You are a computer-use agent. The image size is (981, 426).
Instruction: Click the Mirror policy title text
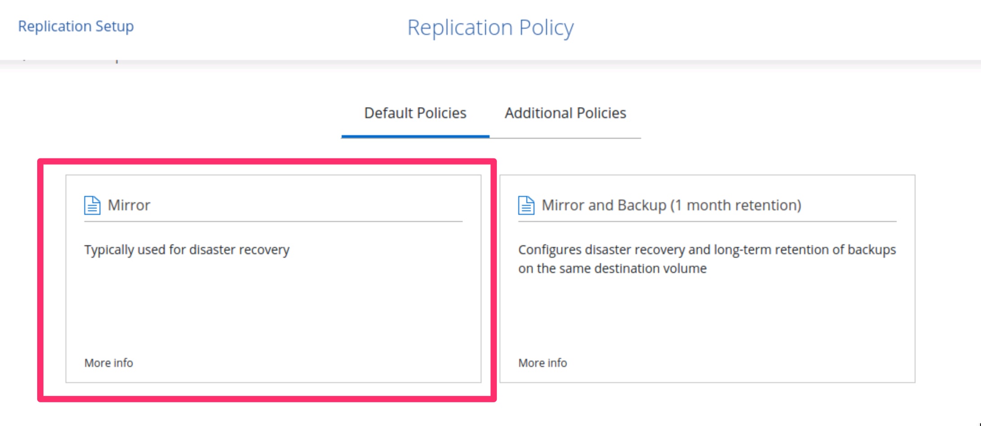tap(129, 205)
